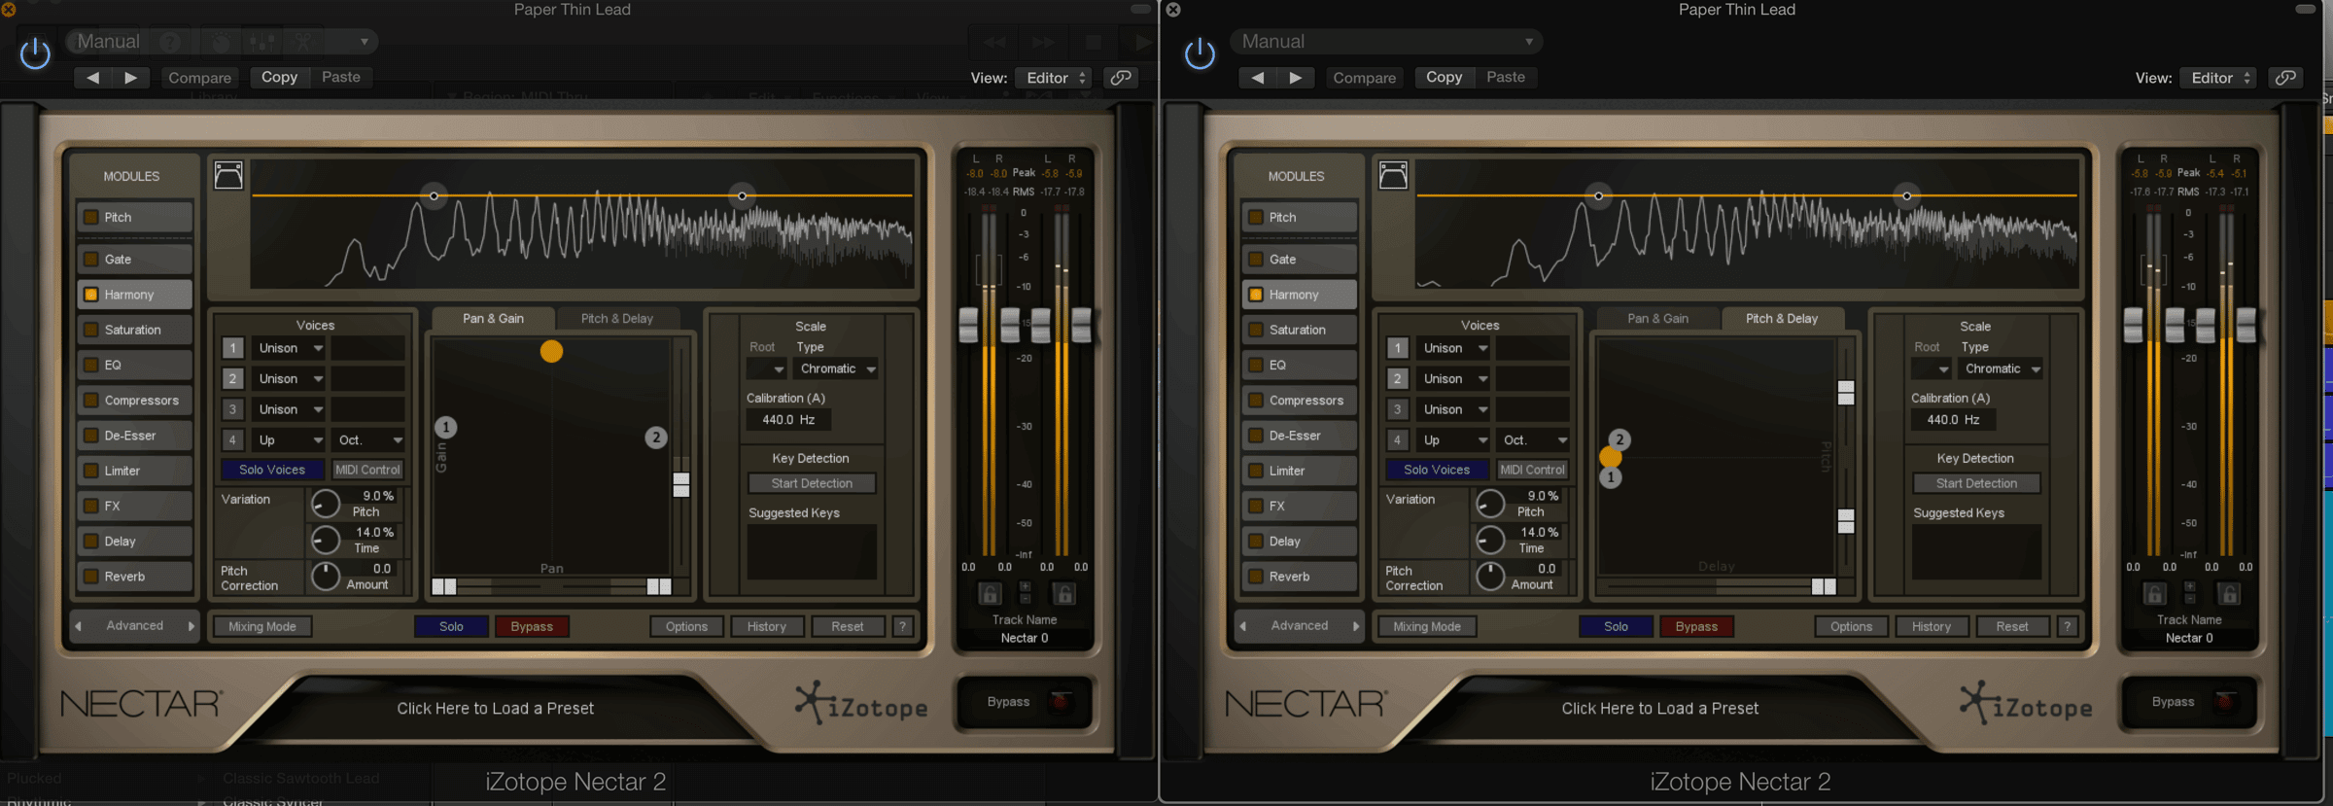
Task: Click spectrum display icon in left window
Action: [x=228, y=175]
